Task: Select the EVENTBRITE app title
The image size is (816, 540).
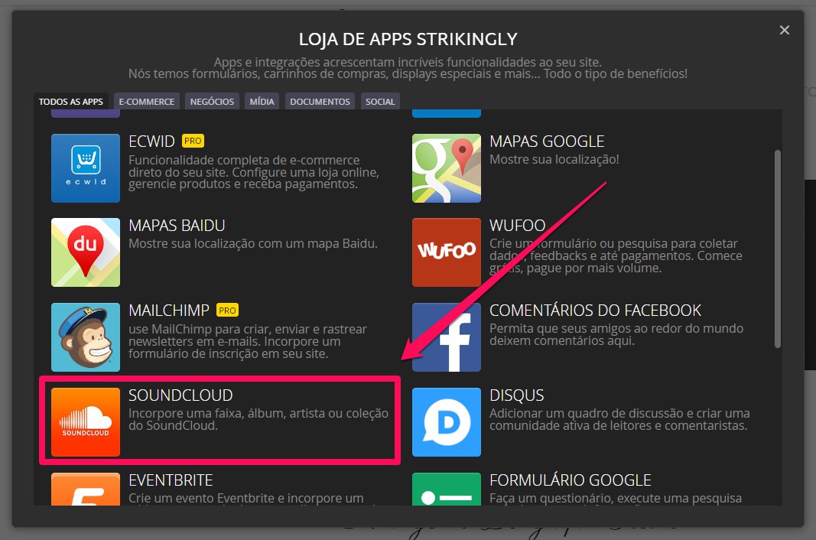Action: click(171, 480)
